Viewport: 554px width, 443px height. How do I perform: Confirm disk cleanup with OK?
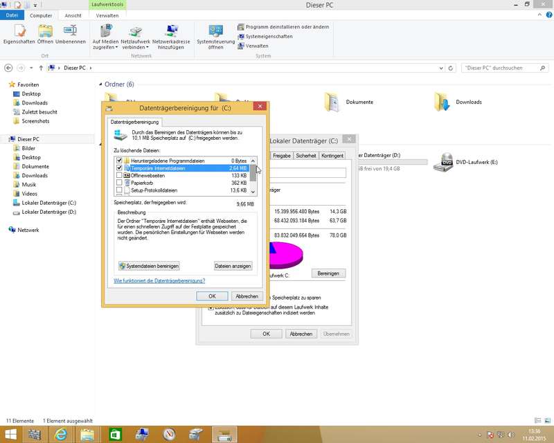[212, 296]
